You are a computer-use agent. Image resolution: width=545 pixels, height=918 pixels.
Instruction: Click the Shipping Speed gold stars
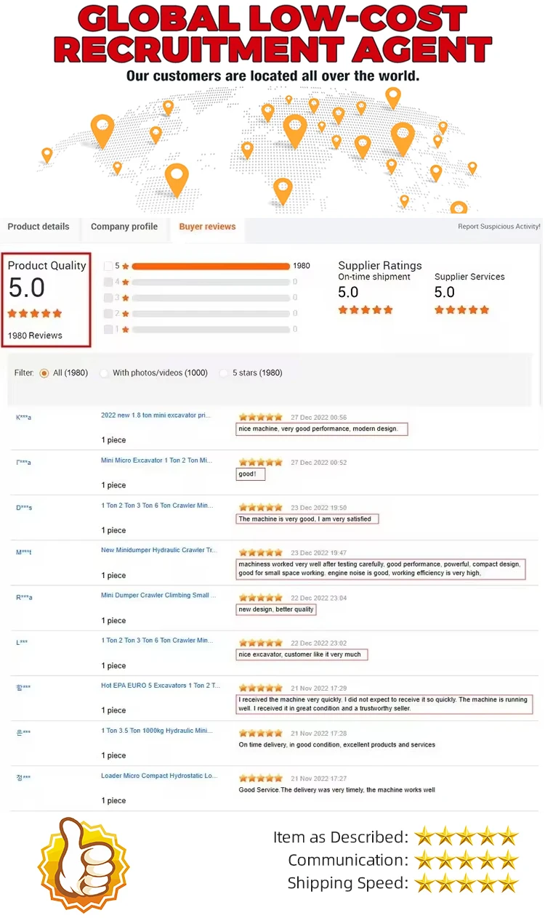466,883
